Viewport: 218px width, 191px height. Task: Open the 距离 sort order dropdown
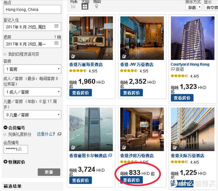(x=194, y=7)
